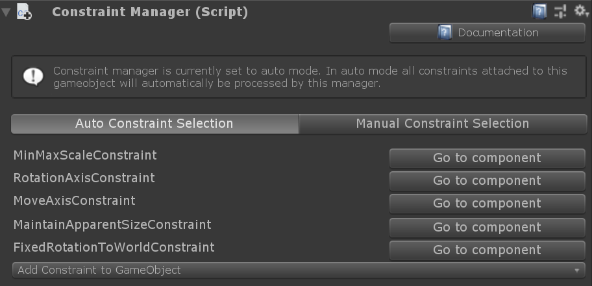Click the exclamation info icon in message box
Viewport: 592px width, 286px height.
(32, 77)
